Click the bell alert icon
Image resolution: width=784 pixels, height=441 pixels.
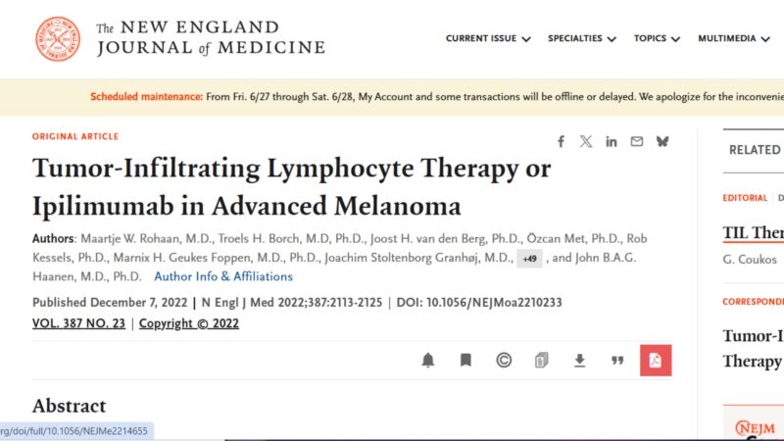tap(428, 360)
